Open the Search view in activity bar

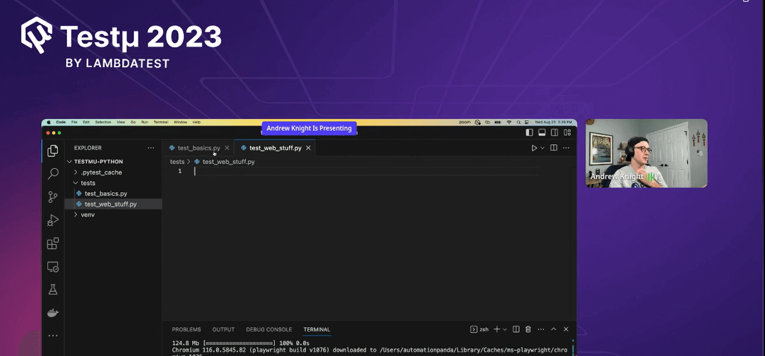pyautogui.click(x=53, y=174)
